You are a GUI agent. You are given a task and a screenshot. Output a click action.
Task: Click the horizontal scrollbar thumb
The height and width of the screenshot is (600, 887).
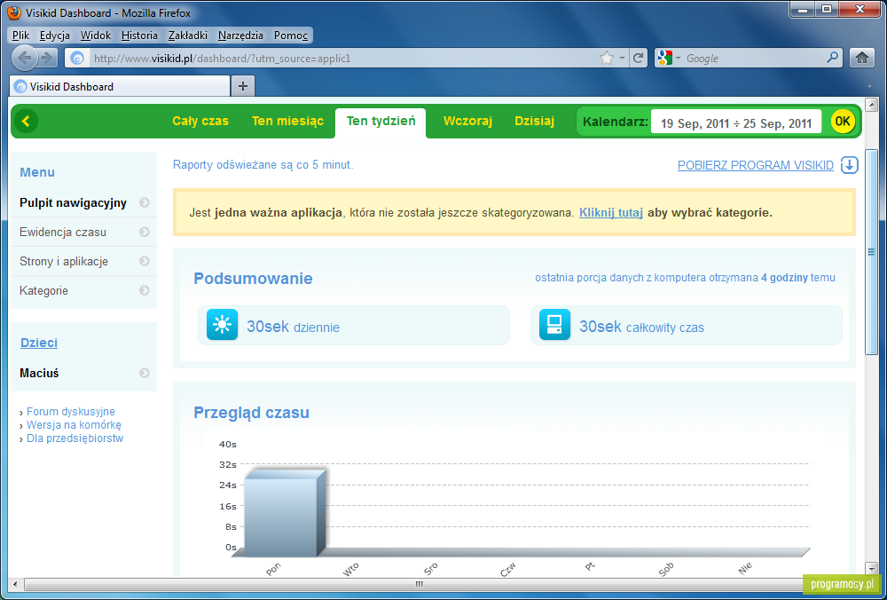(x=420, y=584)
